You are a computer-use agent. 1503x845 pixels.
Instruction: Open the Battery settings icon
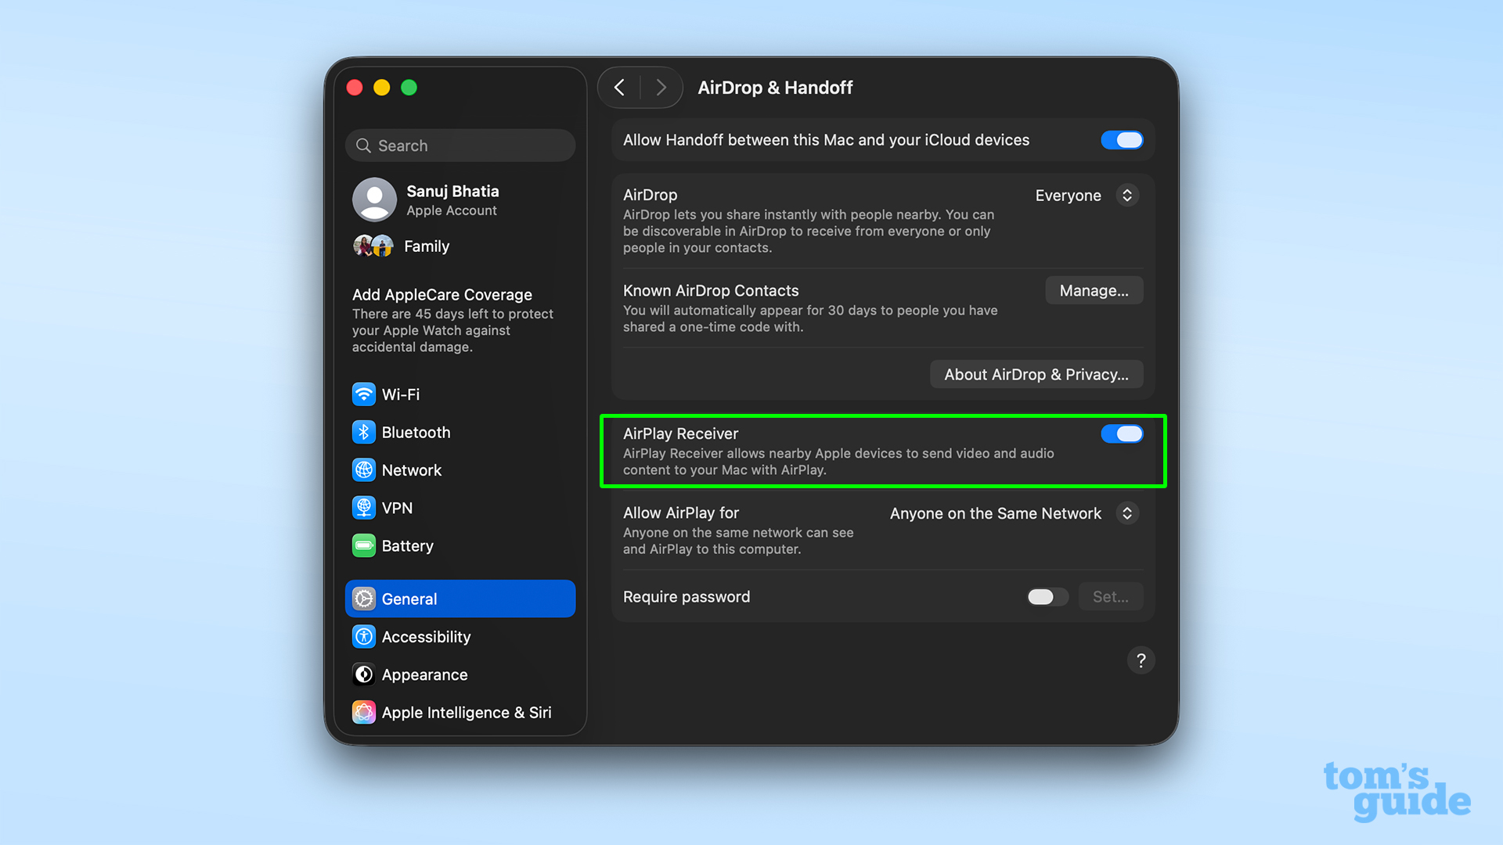(x=363, y=545)
